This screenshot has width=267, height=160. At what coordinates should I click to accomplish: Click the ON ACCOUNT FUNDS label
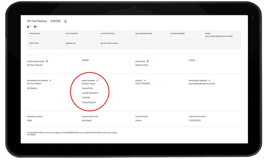tap(109, 44)
